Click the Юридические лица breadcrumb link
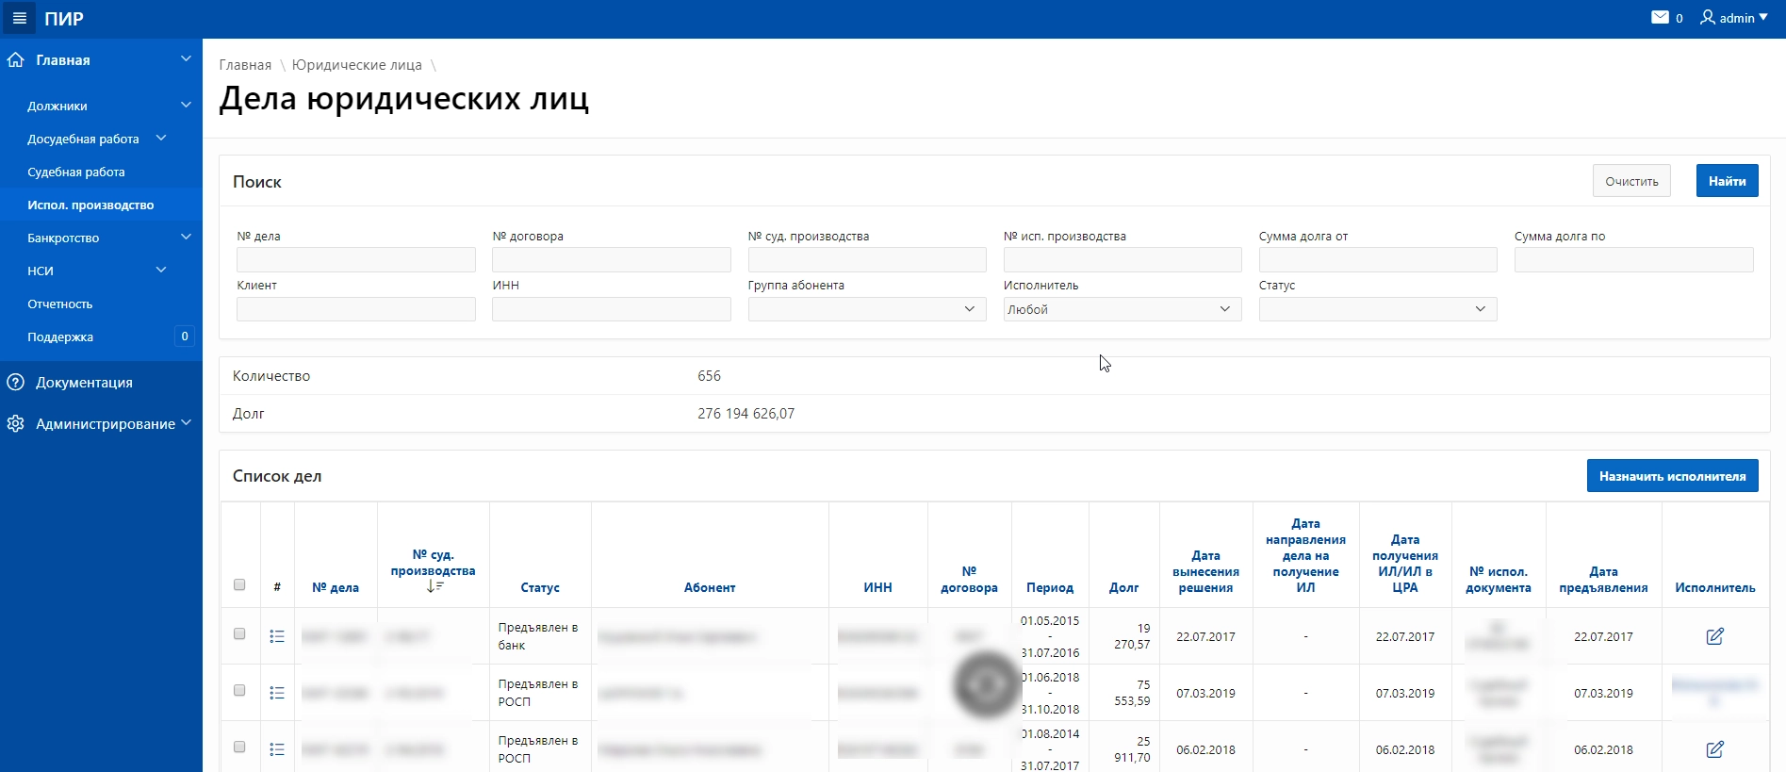Image resolution: width=1786 pixels, height=772 pixels. click(357, 65)
